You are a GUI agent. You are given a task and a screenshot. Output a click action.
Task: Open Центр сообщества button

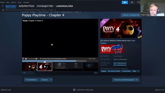(131, 15)
